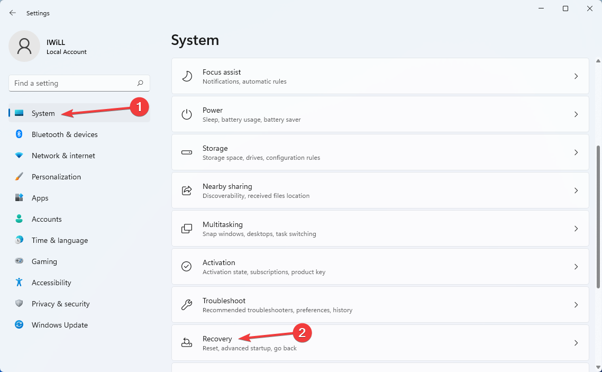Click the Find a setting search box
Screen dimensions: 602x372
coord(79,83)
